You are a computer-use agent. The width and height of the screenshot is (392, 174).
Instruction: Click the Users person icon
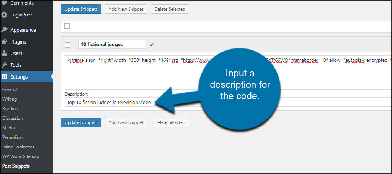[4, 53]
